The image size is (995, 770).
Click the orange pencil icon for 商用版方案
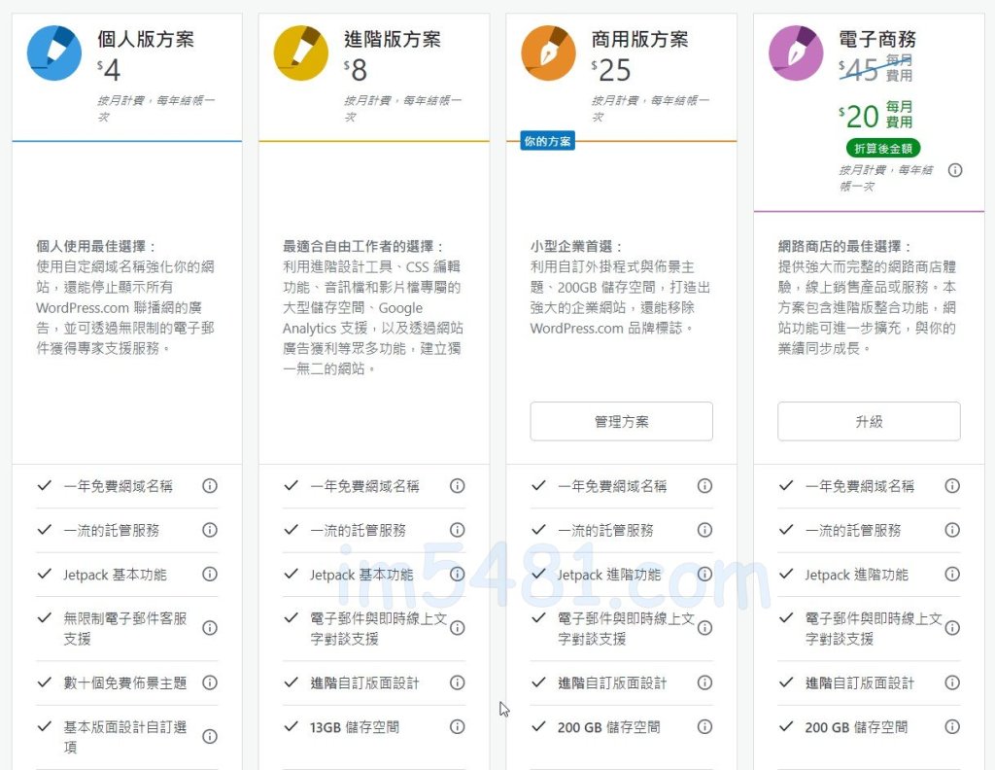[x=550, y=52]
